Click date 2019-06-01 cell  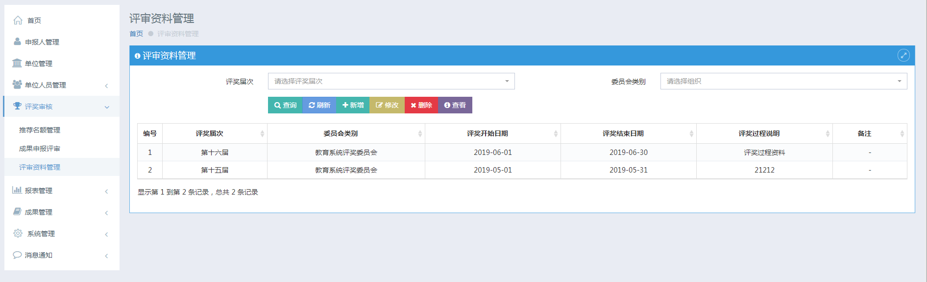[493, 152]
